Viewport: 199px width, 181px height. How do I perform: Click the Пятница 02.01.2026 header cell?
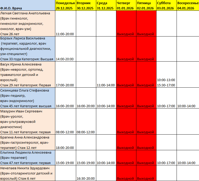(146, 5)
